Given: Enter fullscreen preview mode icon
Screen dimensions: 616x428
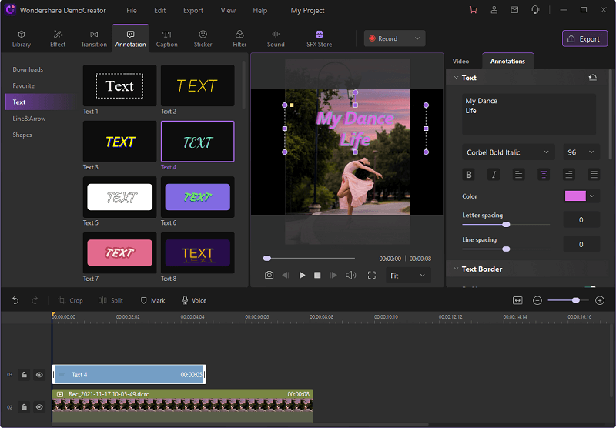Looking at the screenshot, I should pos(371,275).
